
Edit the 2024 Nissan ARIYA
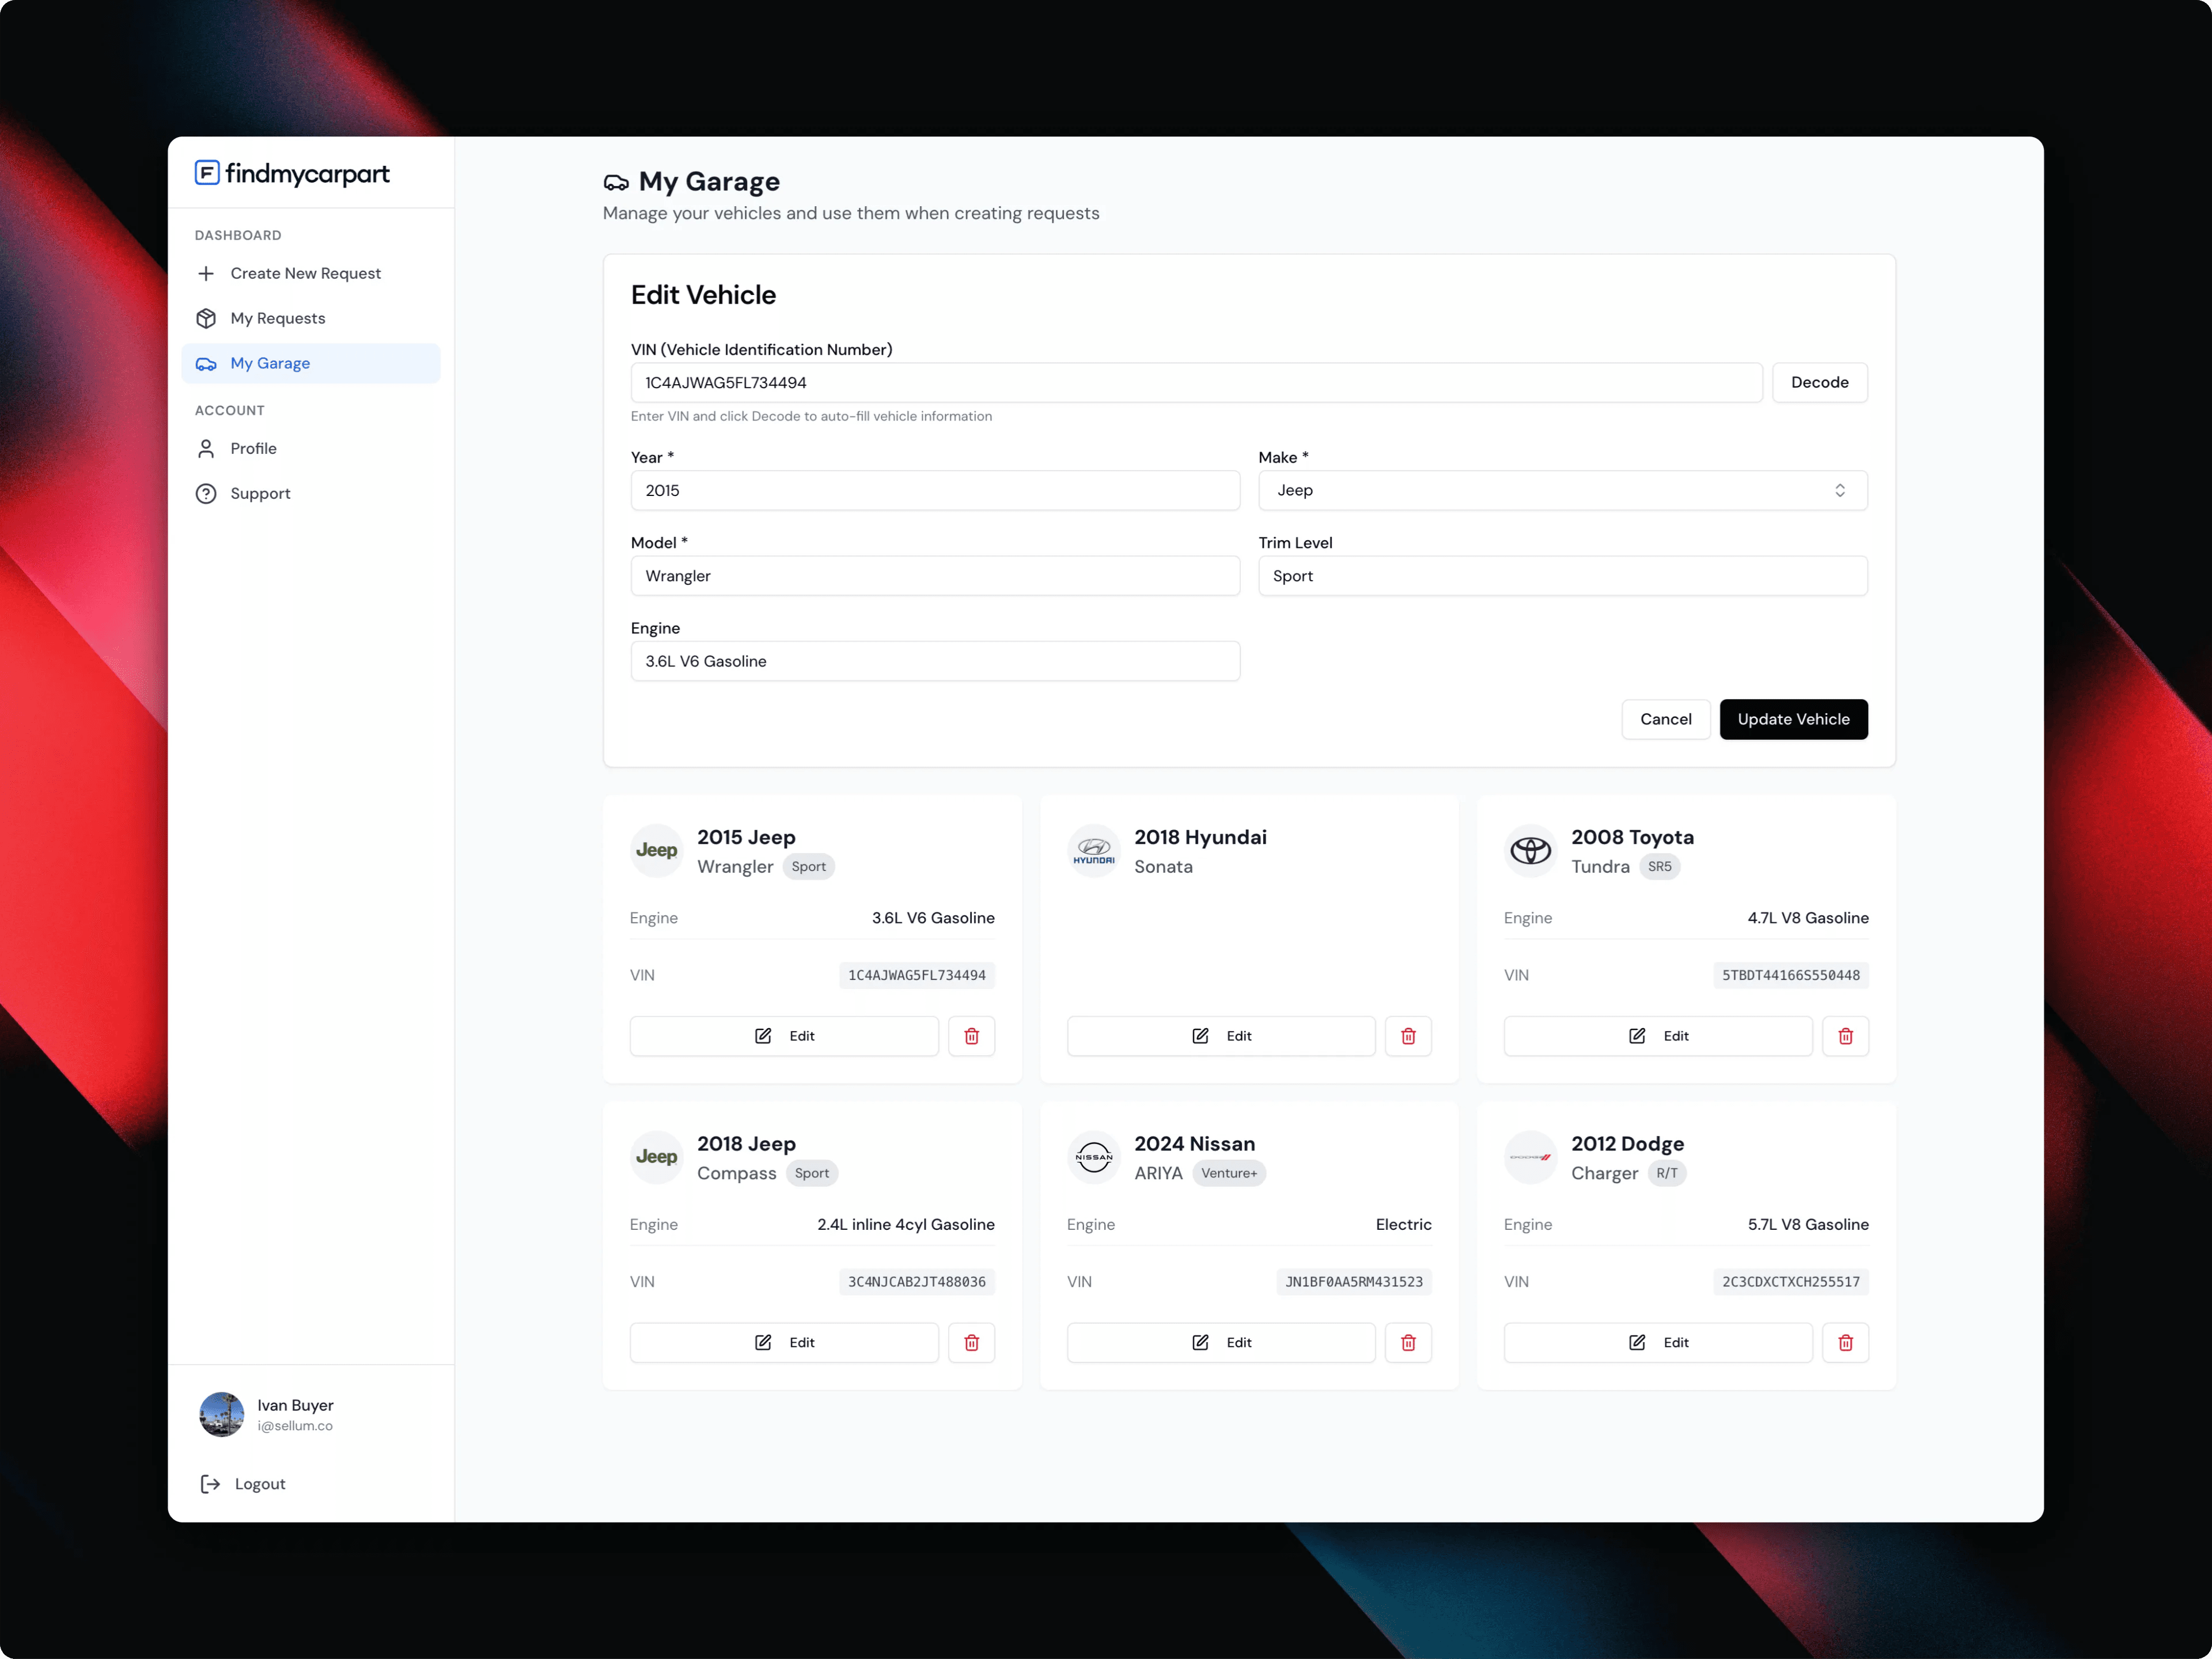click(1220, 1342)
